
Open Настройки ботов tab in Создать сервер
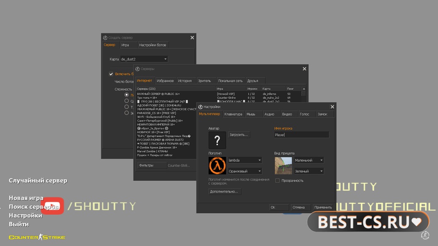152,45
